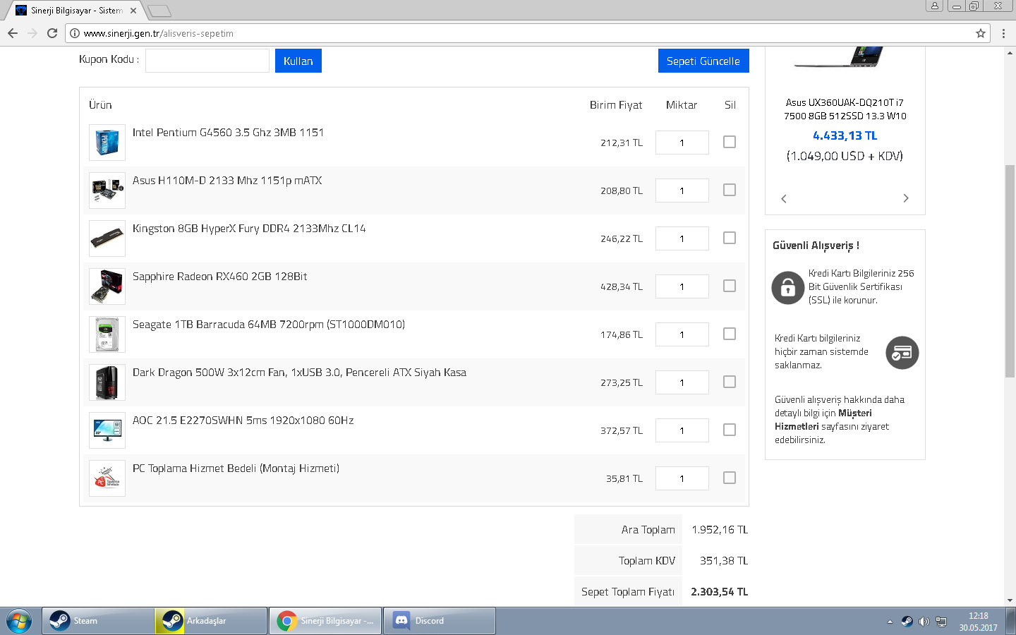Tick the delete checkbox for Kingston HyperX Fury

coord(730,238)
